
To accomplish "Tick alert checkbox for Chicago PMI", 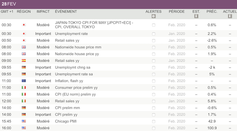I will pyautogui.click(x=154, y=121).
